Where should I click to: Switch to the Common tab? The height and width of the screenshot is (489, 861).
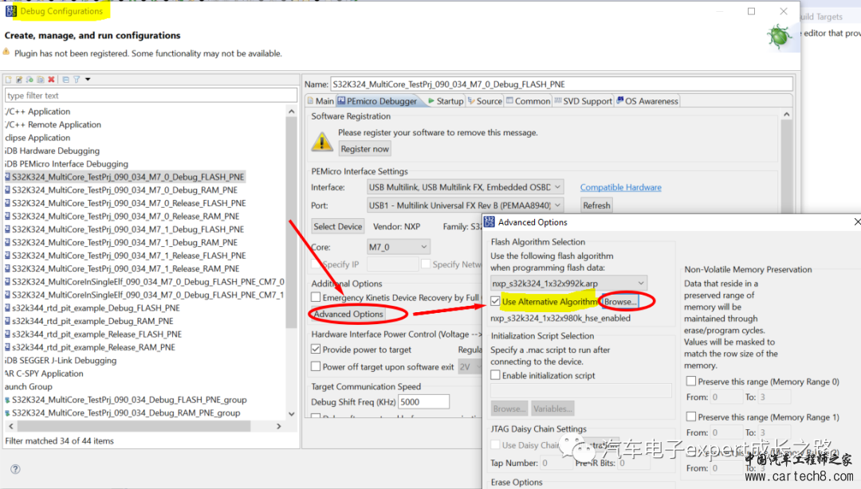(x=528, y=101)
